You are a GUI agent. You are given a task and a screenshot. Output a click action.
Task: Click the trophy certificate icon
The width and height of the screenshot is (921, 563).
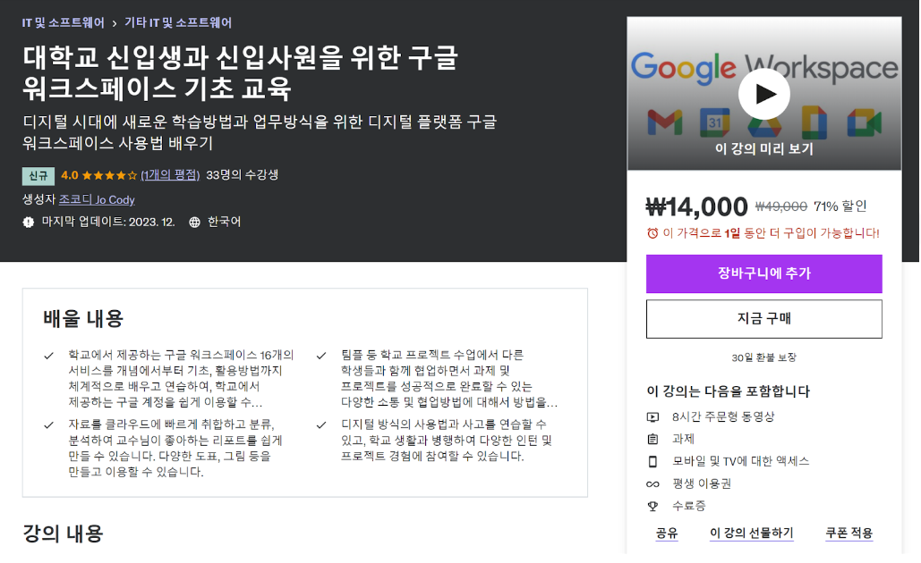(652, 506)
